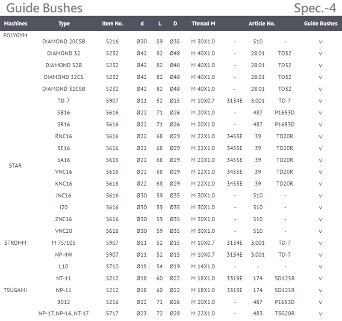Click the TSUGAMI machine label
Screen dimensions: 342x321
click(x=15, y=290)
